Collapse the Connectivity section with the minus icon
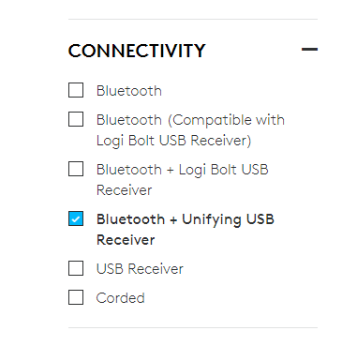Screen dimensions: 342x346 tap(309, 49)
